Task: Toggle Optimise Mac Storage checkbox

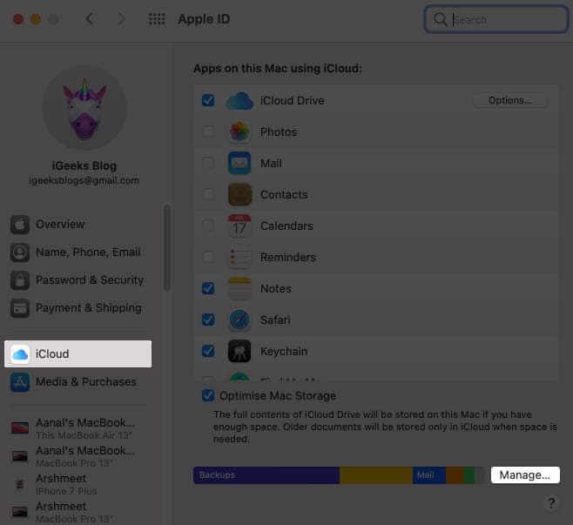Action: 208,395
